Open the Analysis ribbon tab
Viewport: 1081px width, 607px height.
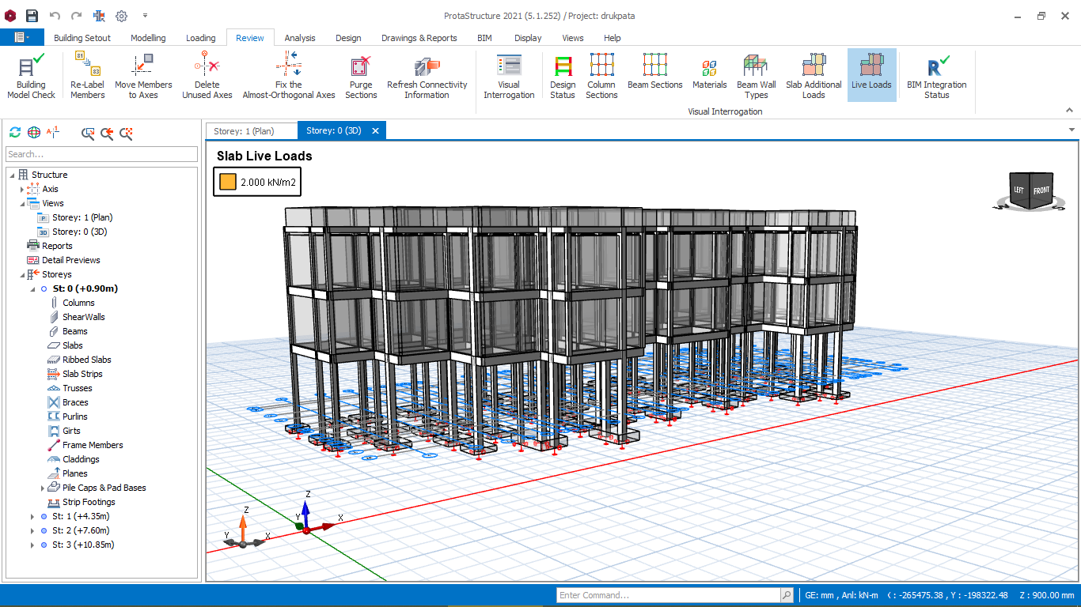click(x=300, y=38)
